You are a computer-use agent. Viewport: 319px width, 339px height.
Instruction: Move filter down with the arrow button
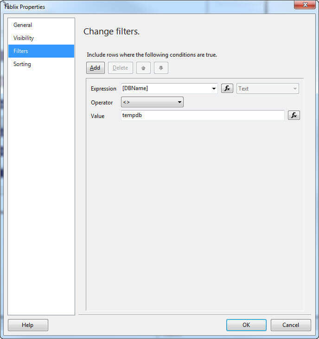tap(161, 68)
